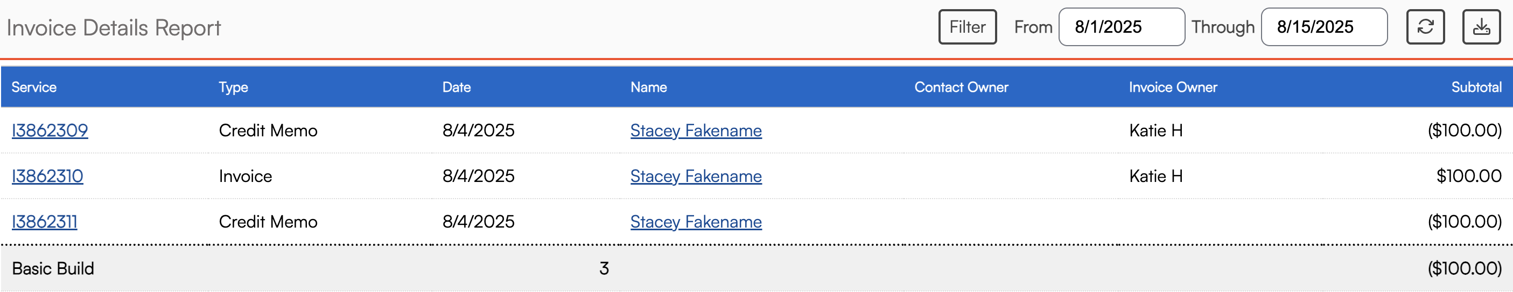Sort by Invoice Owner column header
Screen dimensions: 1513x292
[x=1173, y=87]
